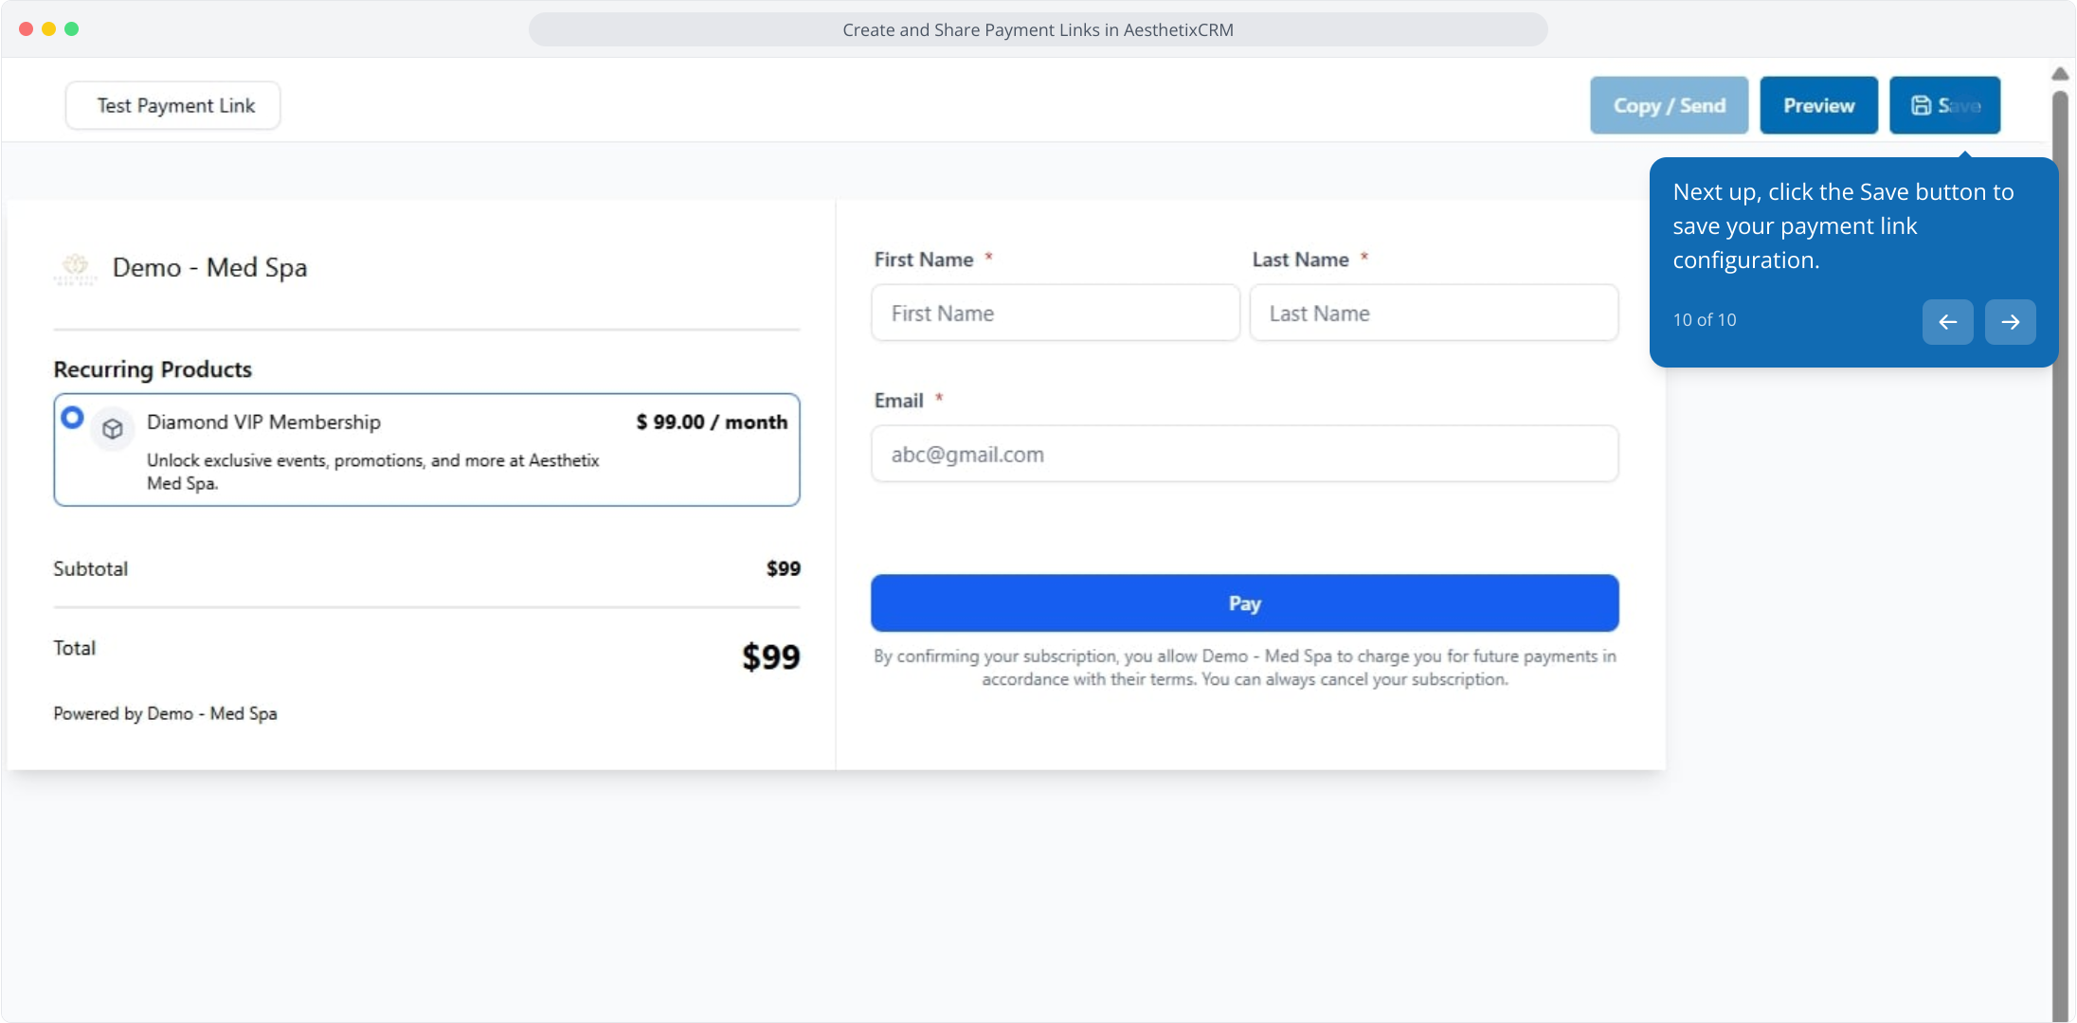This screenshot has width=2077, height=1023.
Task: Select the Diamond VIP Membership radio button
Action: (x=72, y=418)
